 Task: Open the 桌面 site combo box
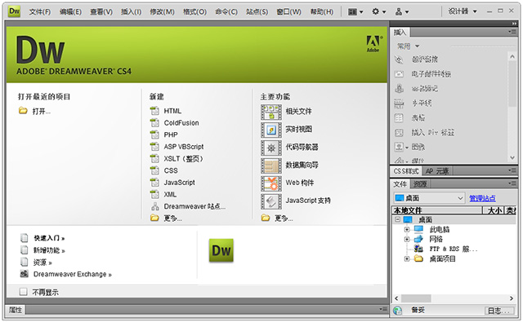(429, 198)
